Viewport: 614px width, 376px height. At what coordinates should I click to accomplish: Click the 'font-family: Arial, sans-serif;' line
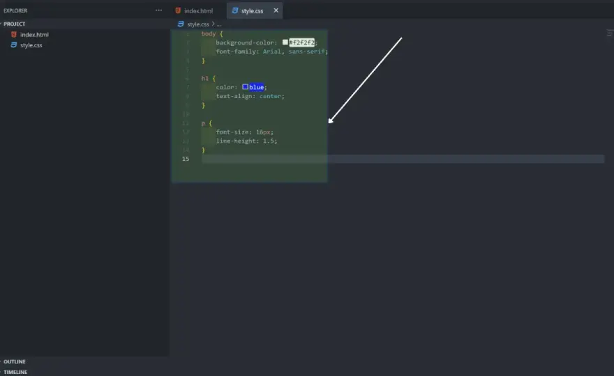pos(271,52)
